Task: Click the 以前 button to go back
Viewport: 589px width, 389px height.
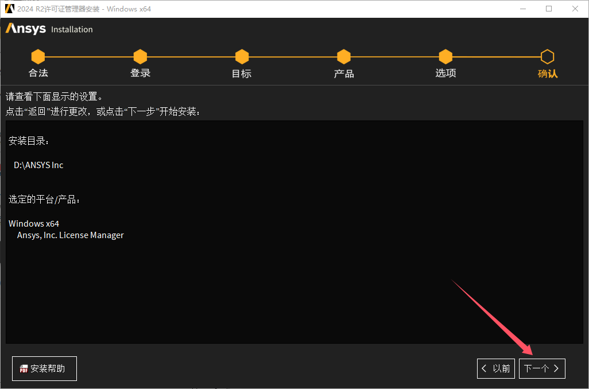Action: tap(495, 368)
